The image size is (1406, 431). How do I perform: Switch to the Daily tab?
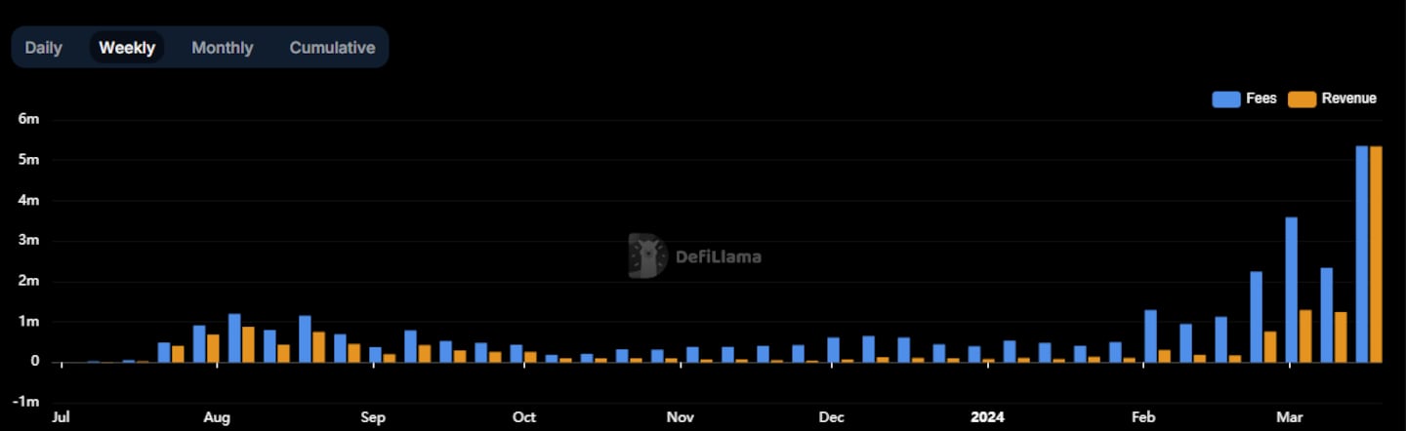click(x=44, y=48)
